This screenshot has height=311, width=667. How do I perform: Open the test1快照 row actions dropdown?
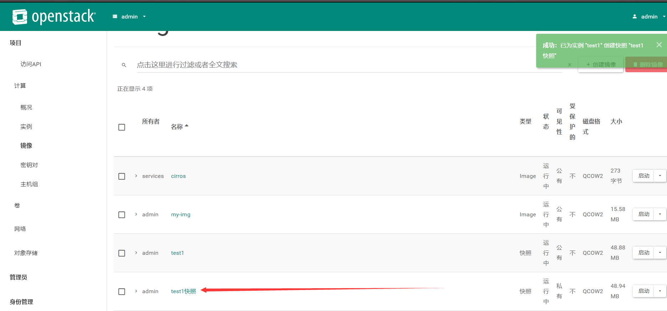pyautogui.click(x=660, y=291)
